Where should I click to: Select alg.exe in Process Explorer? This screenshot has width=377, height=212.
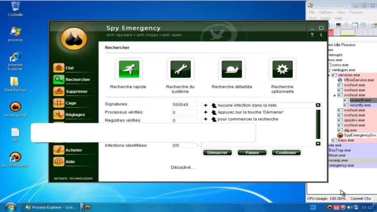(x=350, y=130)
